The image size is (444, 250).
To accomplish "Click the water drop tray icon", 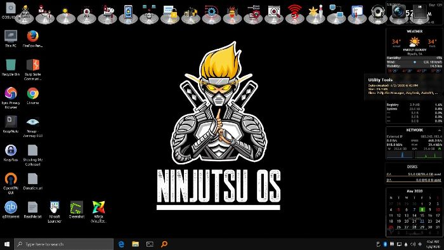I will click(406, 244).
